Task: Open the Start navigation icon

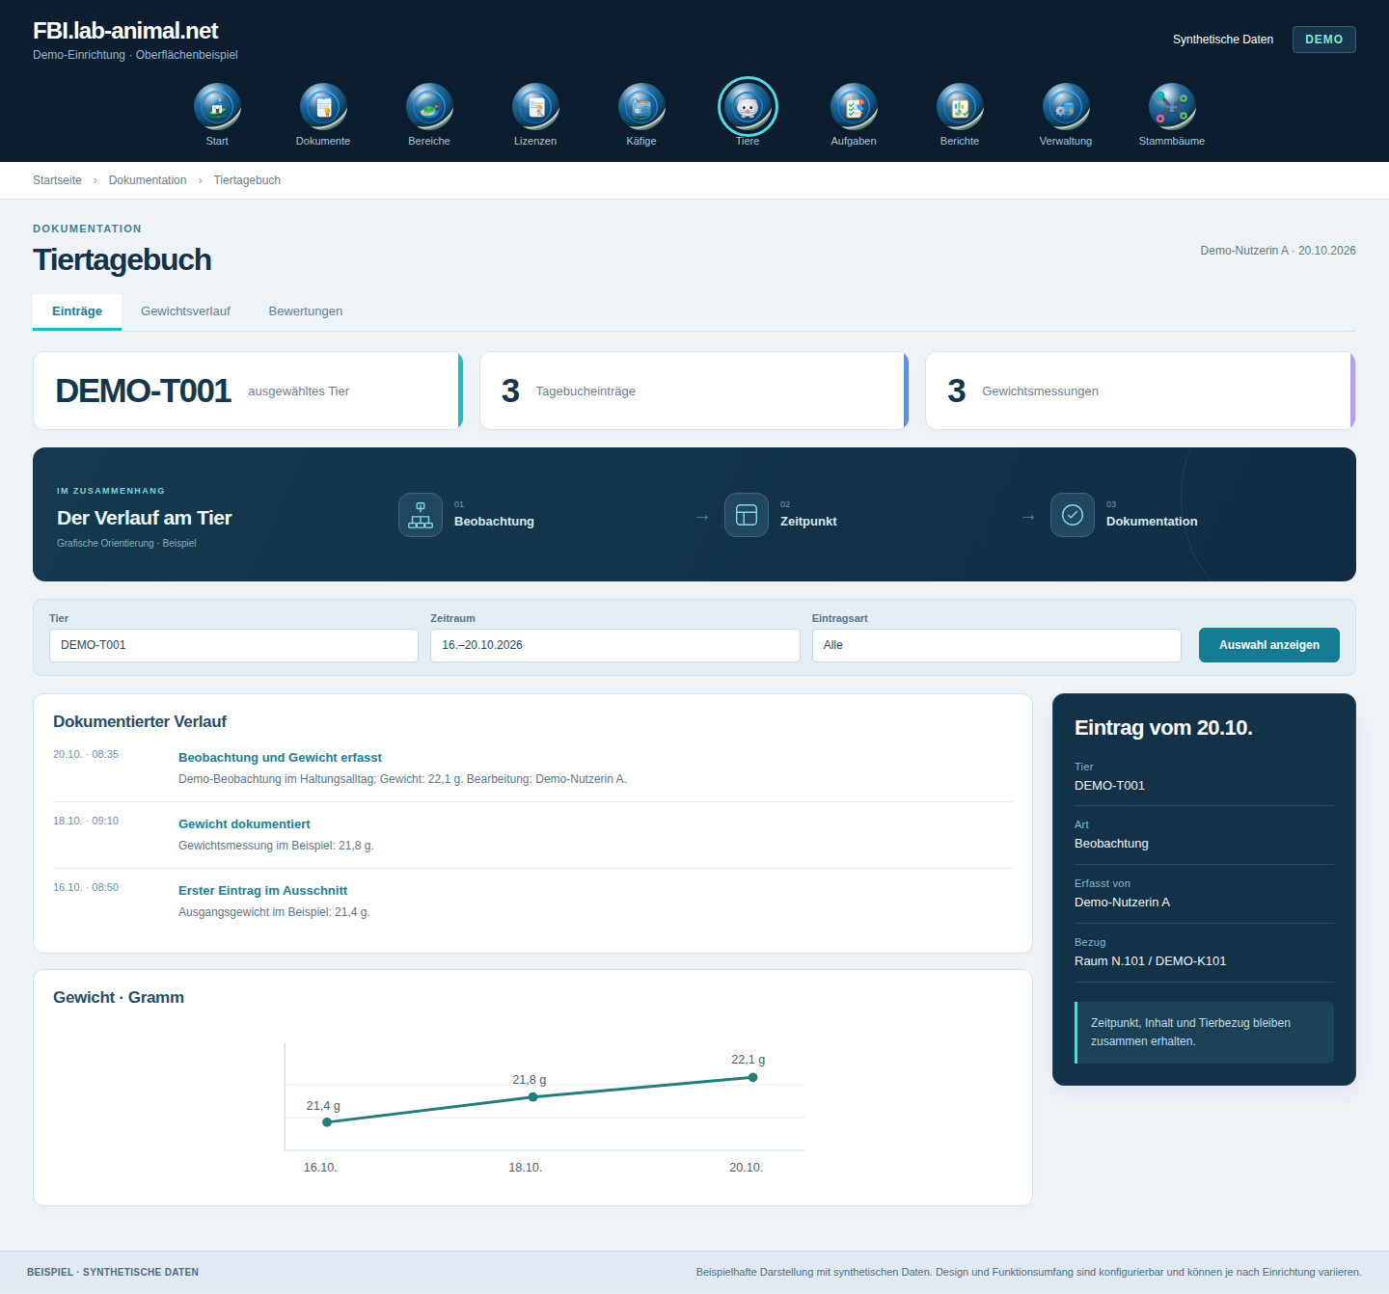Action: (x=217, y=106)
